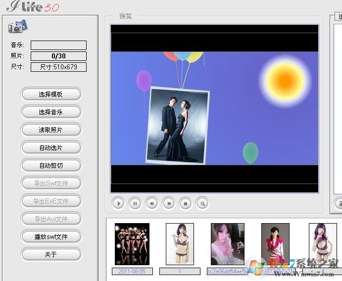Select the 2011-08-05 group photo thumbnail
The image size is (342, 281).
pyautogui.click(x=132, y=244)
